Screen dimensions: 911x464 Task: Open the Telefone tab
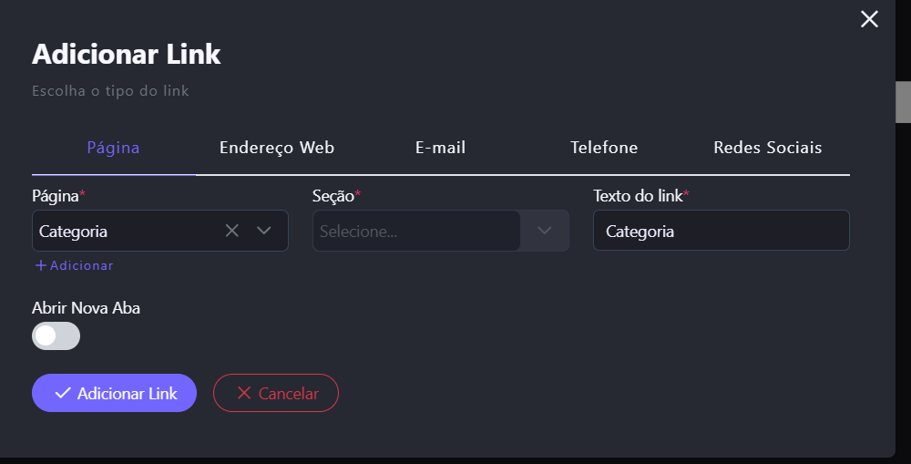(x=604, y=148)
